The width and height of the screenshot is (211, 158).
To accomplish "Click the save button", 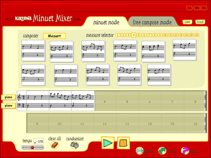I will tap(187, 22).
